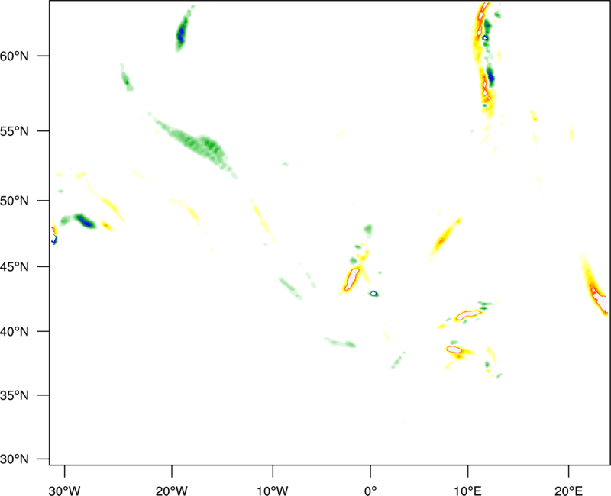This screenshot has height=496, width=611.
Task: Click the 35°N latitude axis label
Action: tap(15, 395)
